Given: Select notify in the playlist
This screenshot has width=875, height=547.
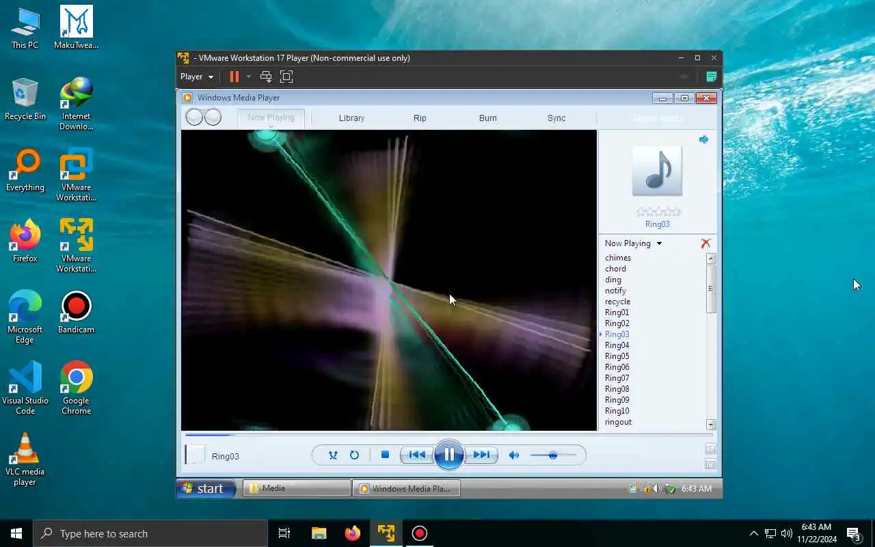Looking at the screenshot, I should pyautogui.click(x=615, y=291).
